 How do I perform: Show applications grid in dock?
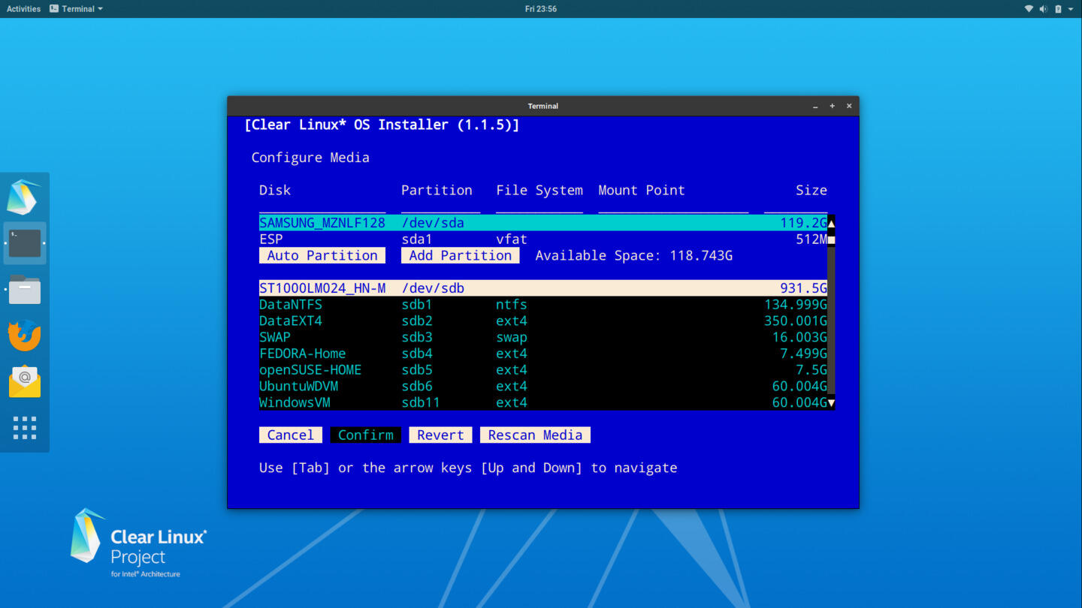pyautogui.click(x=25, y=428)
